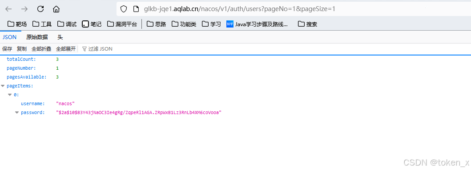
Task: Open the 工具 bookmark folder
Action: pyautogui.click(x=42, y=24)
